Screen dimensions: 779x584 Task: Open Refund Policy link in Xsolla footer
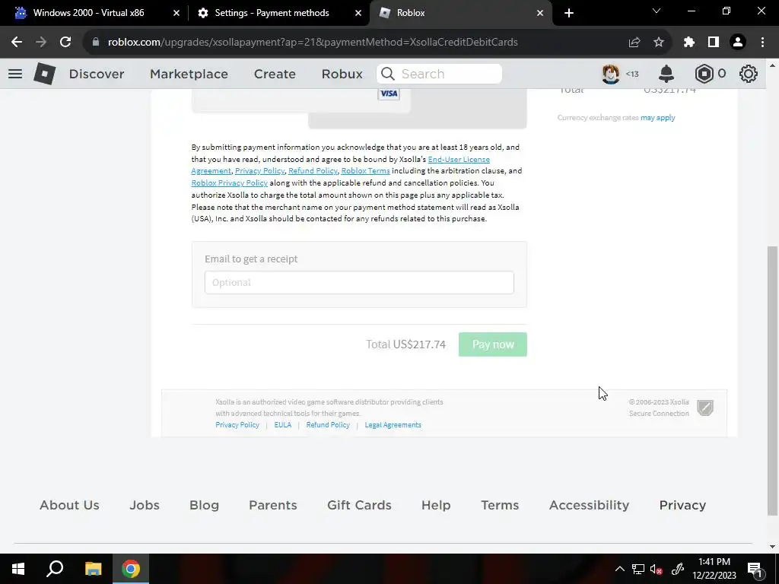(328, 425)
